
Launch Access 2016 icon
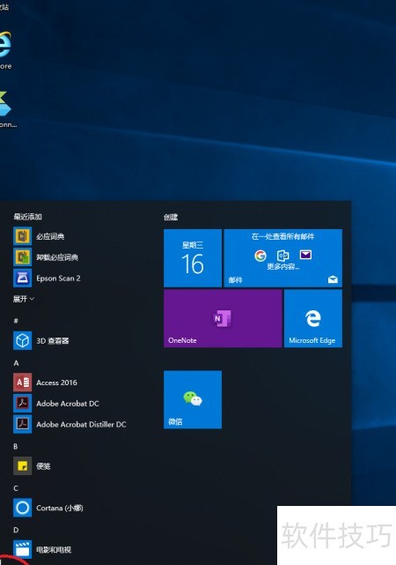22,383
